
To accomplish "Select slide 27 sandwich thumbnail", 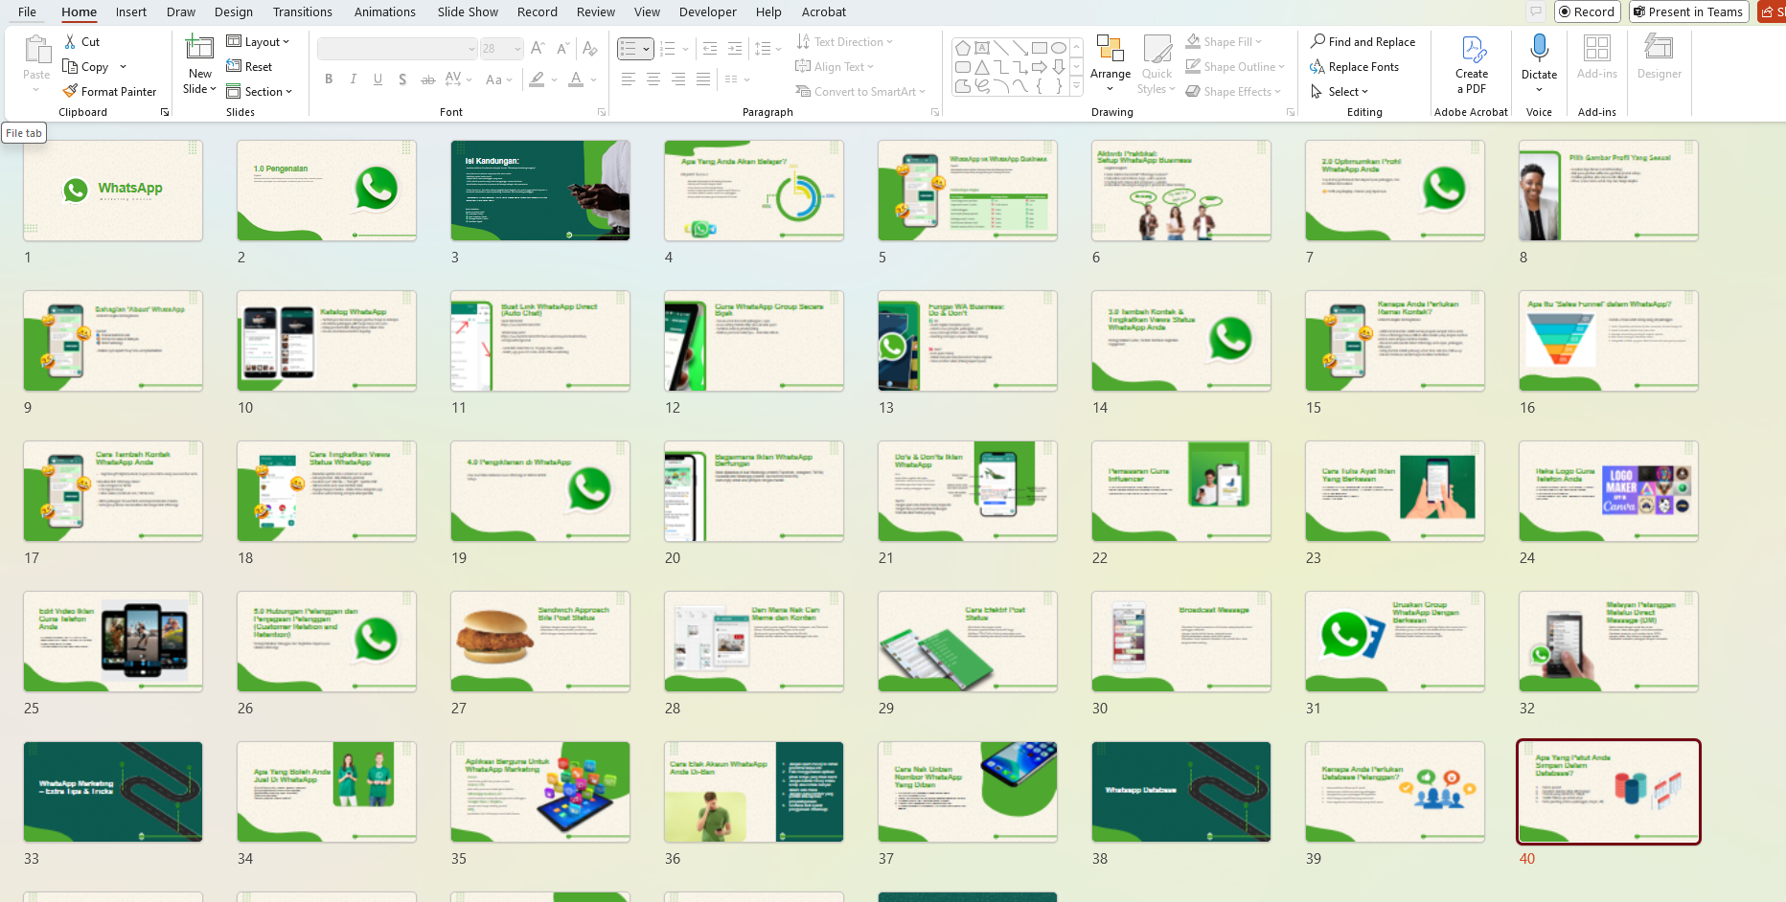I will point(540,642).
